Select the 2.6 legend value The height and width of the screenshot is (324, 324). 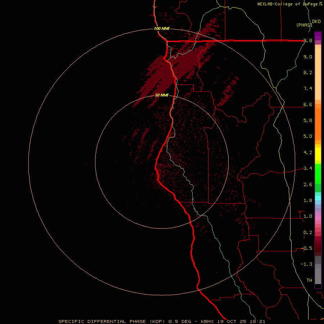pos(308,185)
